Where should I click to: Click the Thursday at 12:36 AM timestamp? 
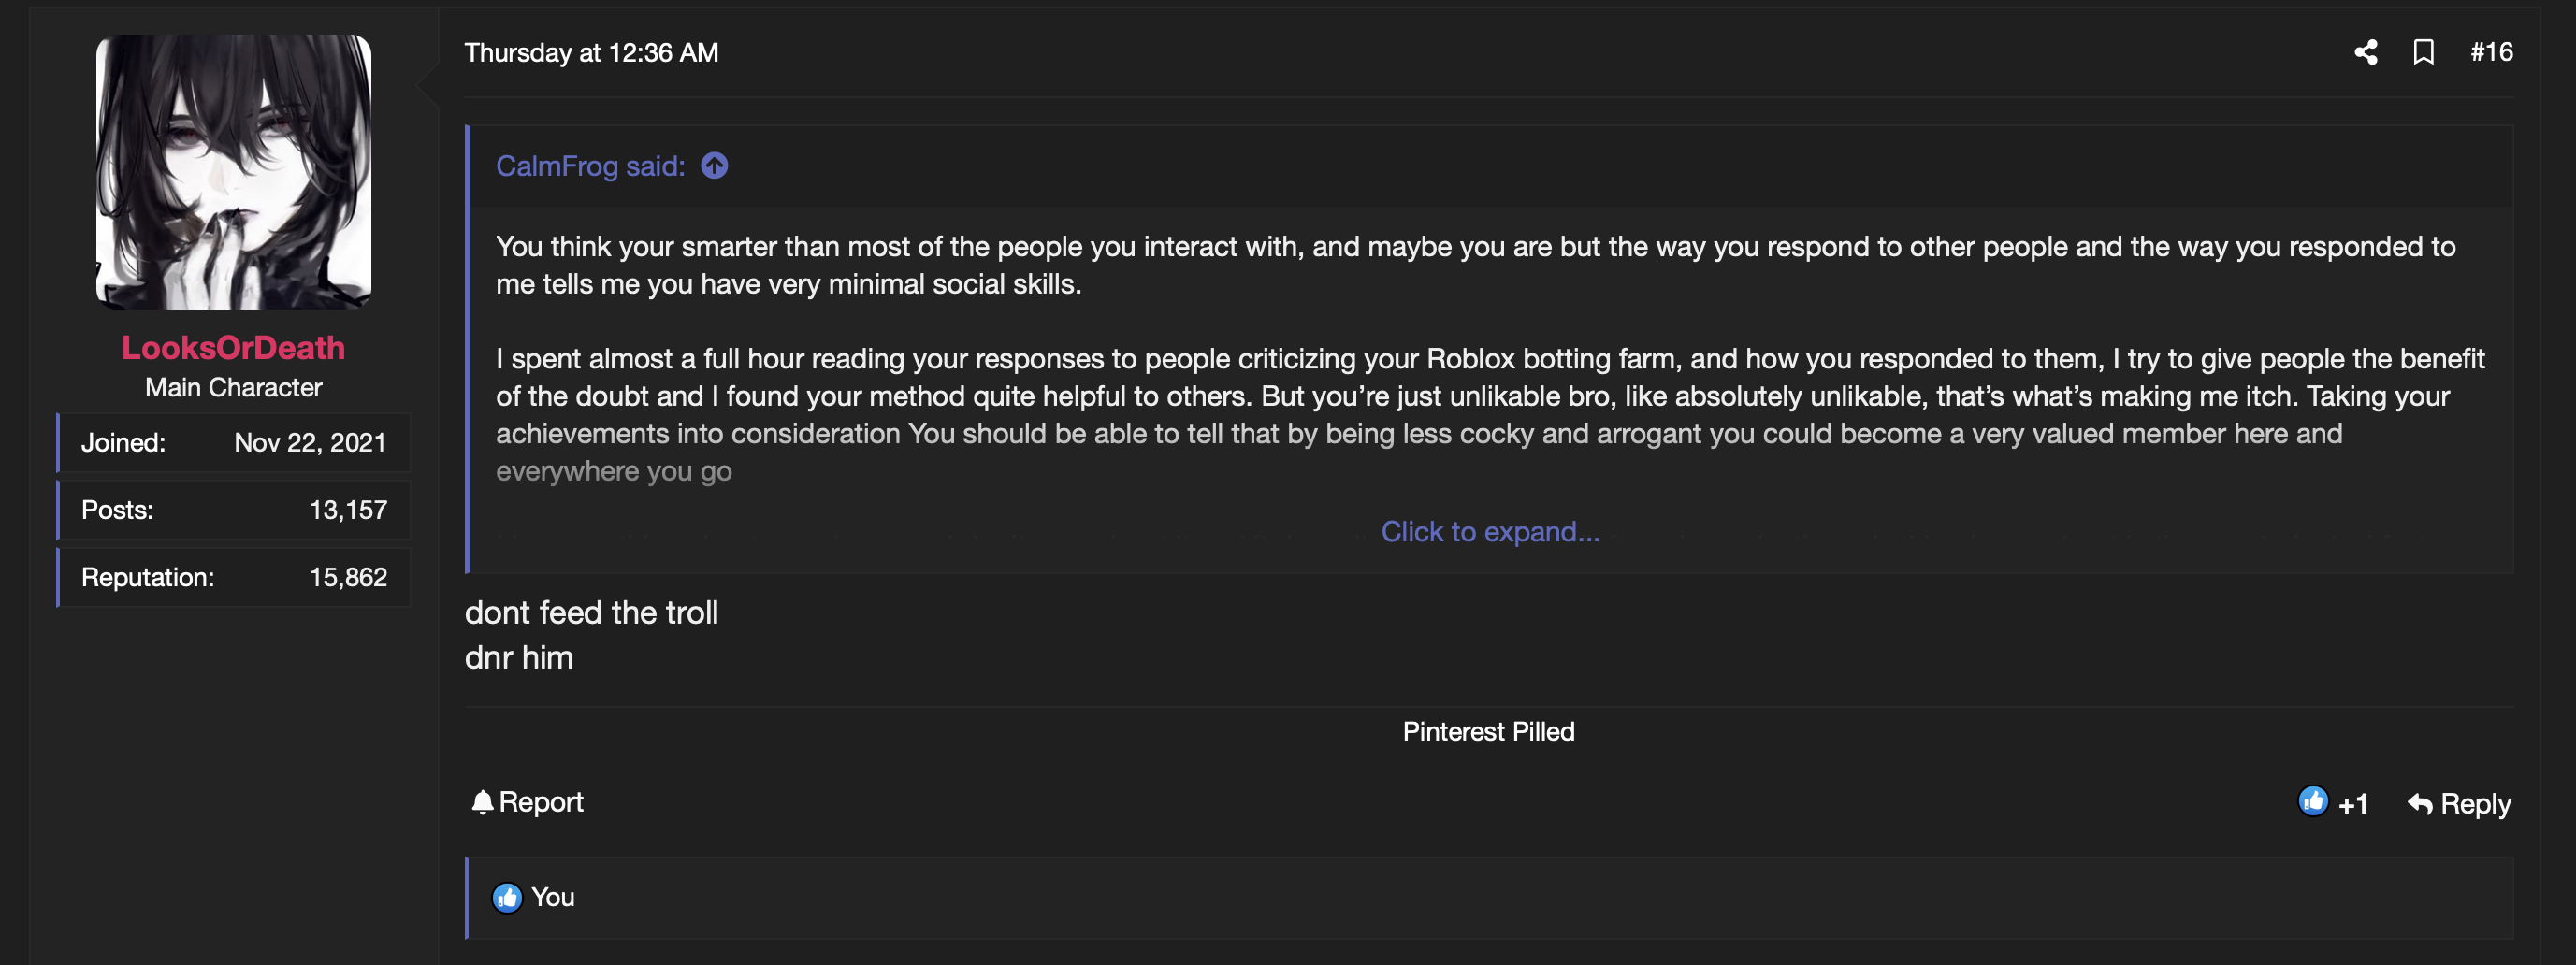[591, 53]
